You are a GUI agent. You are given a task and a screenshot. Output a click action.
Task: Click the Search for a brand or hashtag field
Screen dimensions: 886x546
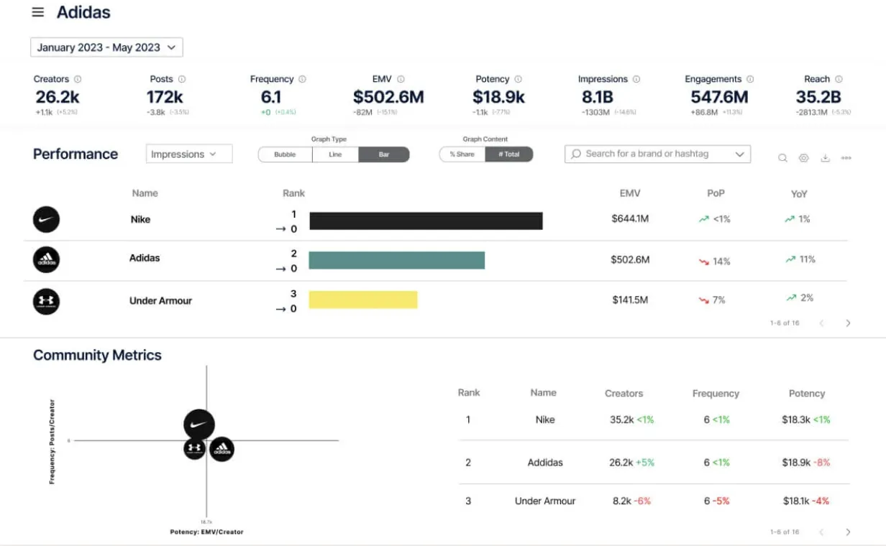click(x=657, y=154)
